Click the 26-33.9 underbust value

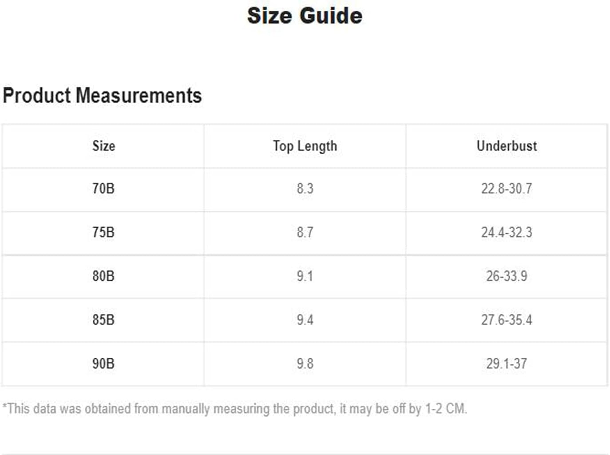[507, 276]
